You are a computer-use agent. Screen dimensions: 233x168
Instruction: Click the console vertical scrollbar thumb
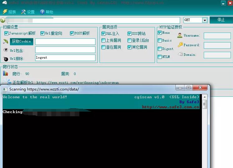(205, 104)
